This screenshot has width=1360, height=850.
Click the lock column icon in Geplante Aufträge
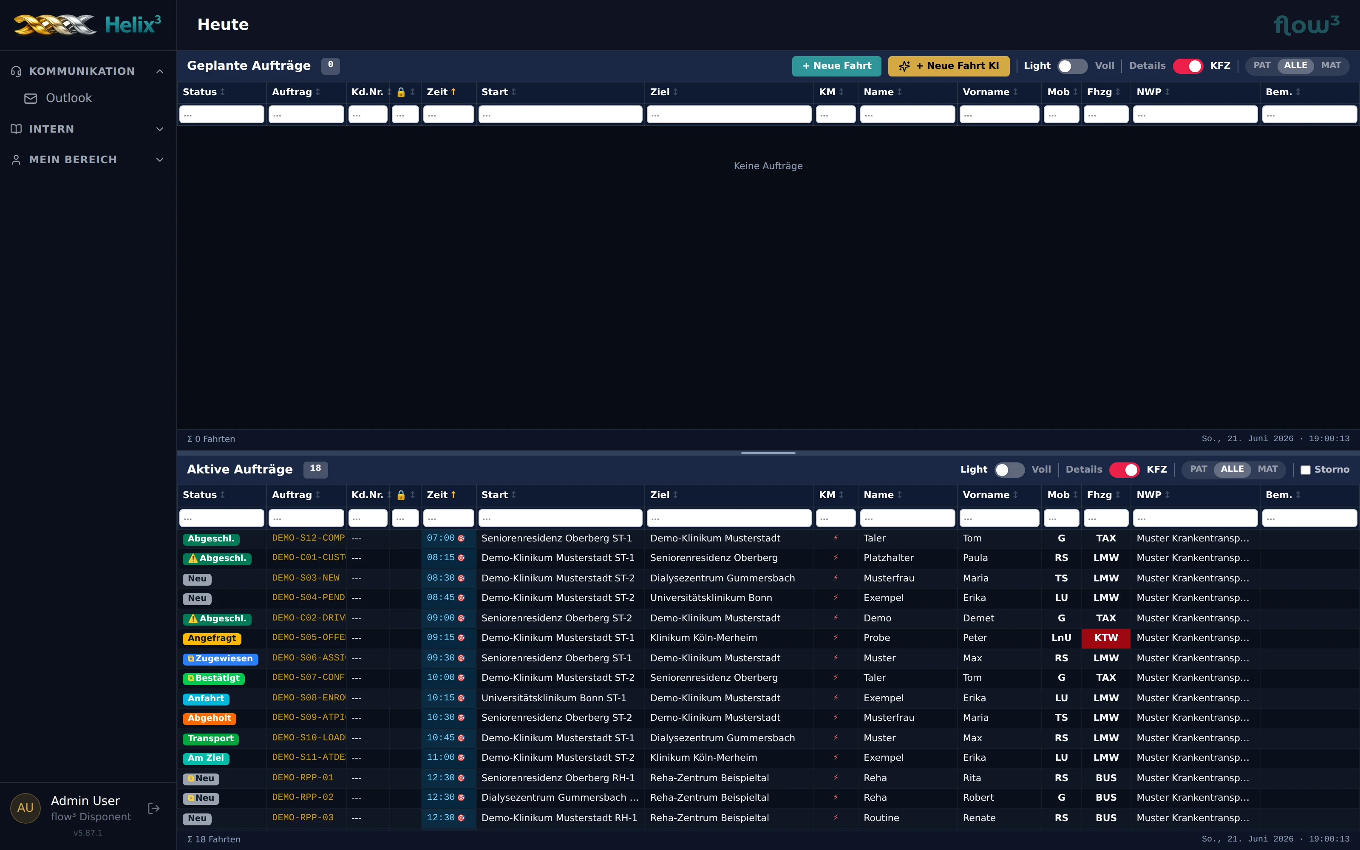[401, 92]
